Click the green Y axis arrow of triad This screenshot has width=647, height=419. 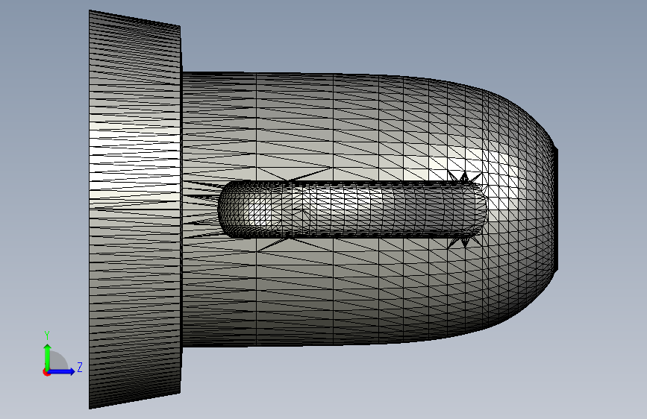click(48, 356)
